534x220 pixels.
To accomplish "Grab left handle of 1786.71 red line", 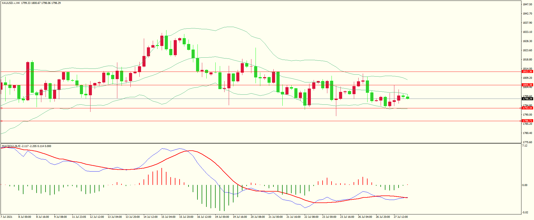I will (x=1, y=121).
